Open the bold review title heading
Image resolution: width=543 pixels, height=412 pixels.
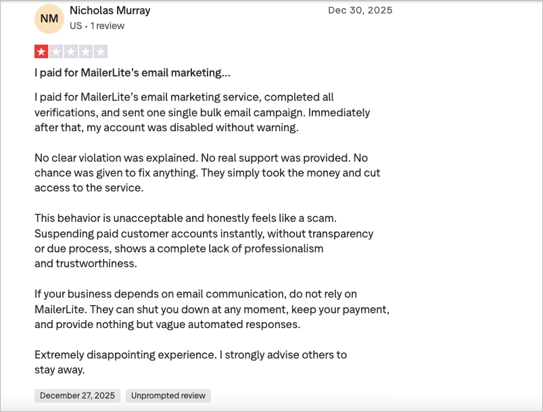coord(132,72)
